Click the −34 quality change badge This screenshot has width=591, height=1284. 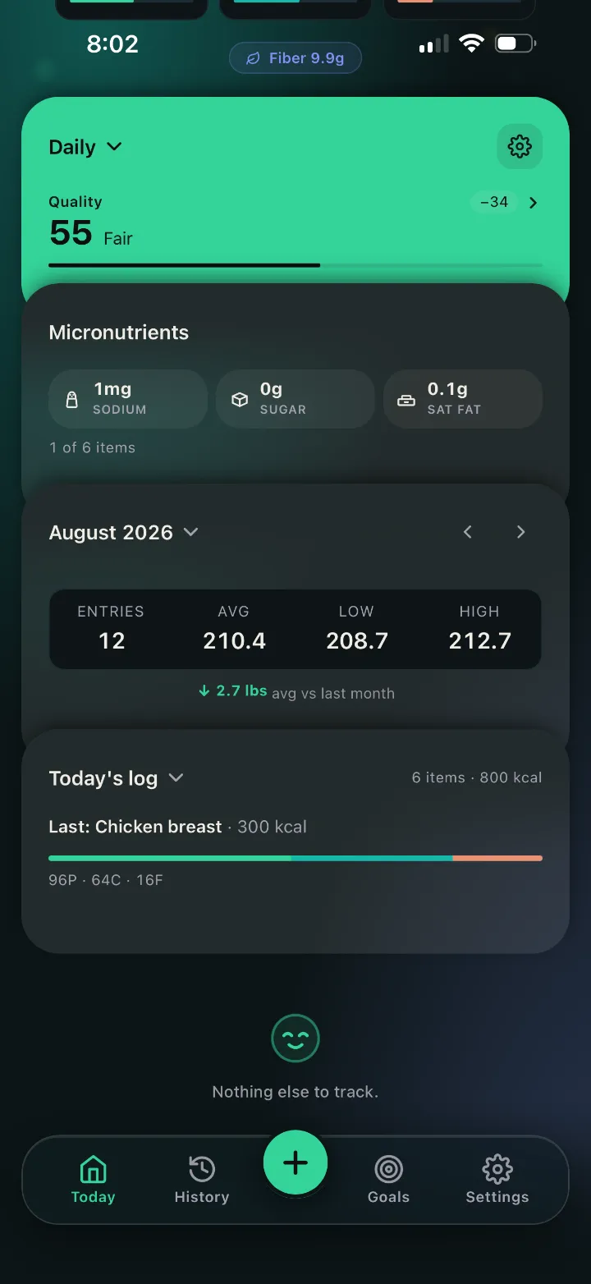pos(494,202)
